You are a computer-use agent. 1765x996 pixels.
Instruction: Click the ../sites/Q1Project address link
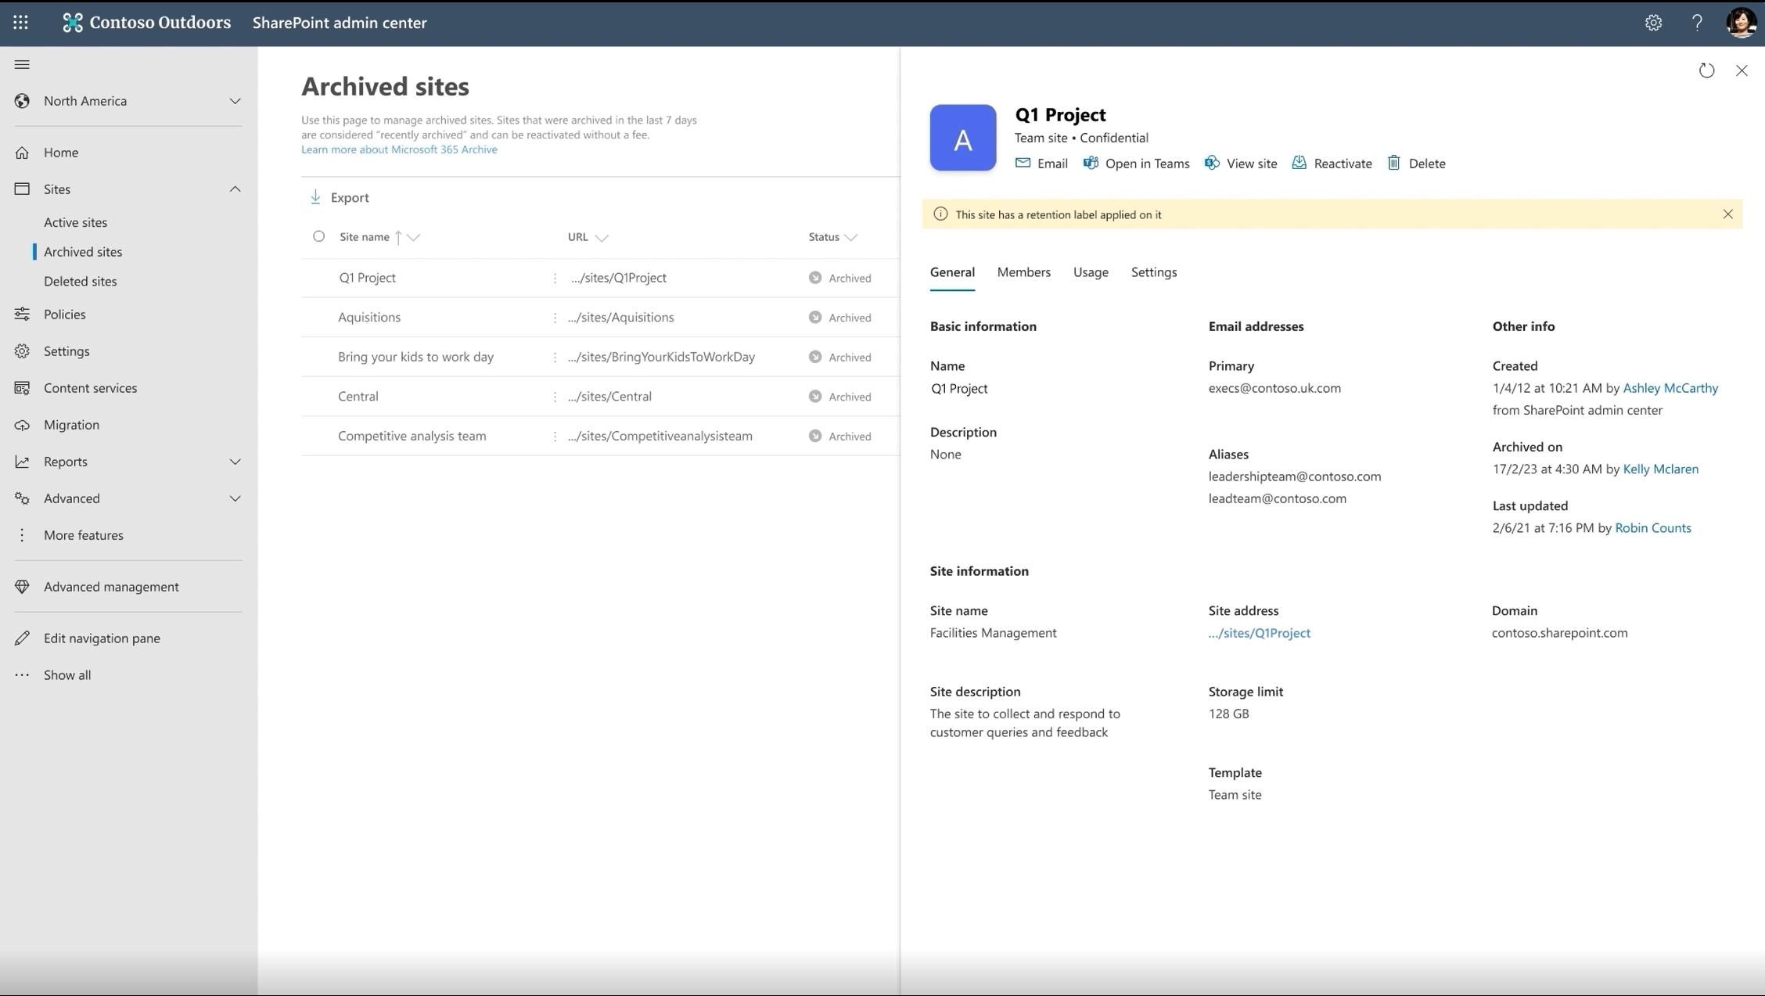(1260, 631)
